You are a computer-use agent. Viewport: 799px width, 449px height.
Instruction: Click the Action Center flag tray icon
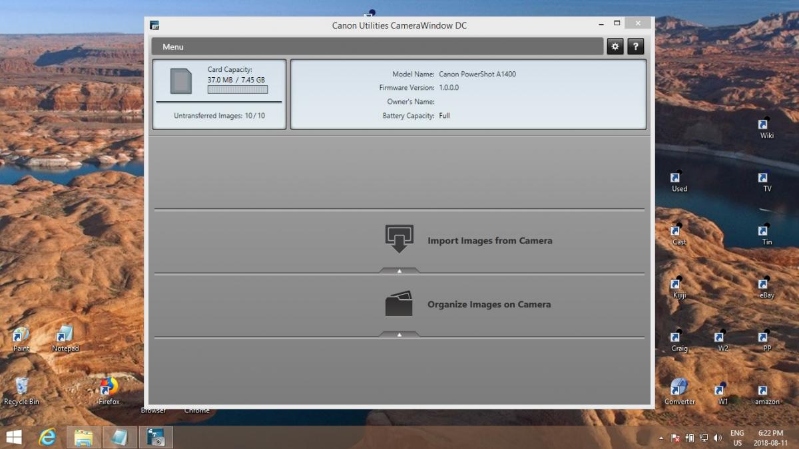click(675, 438)
